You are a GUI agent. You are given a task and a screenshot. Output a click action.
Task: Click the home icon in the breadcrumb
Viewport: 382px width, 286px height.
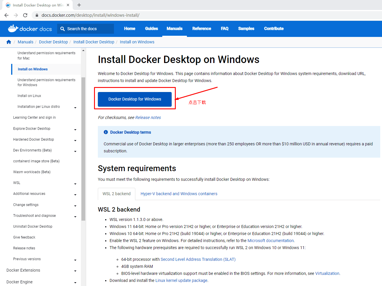click(9, 42)
